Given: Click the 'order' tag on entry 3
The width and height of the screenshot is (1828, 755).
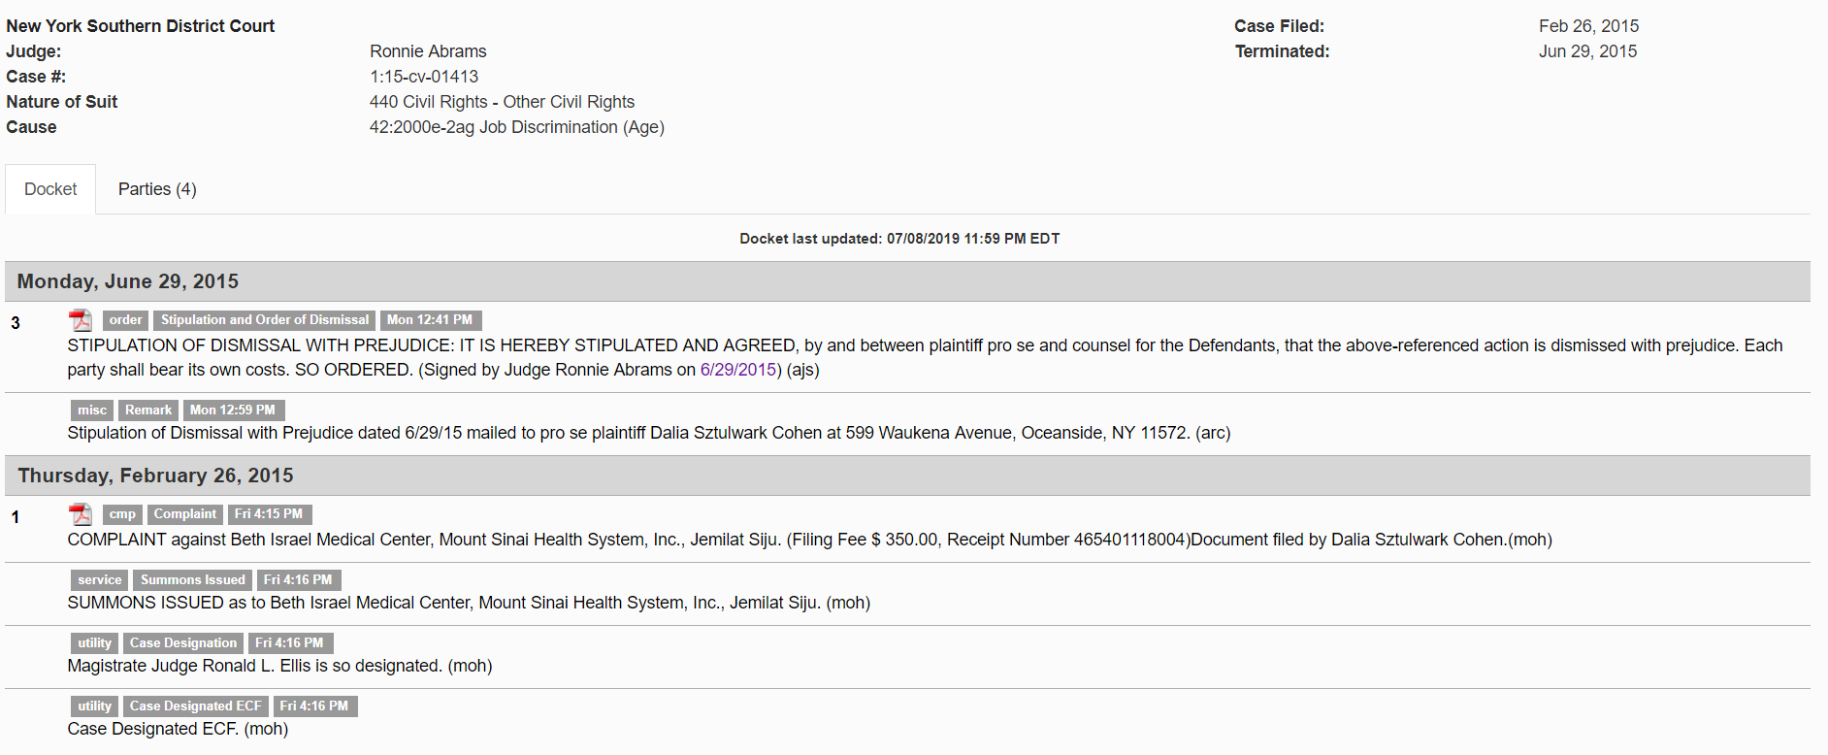Looking at the screenshot, I should tap(125, 320).
